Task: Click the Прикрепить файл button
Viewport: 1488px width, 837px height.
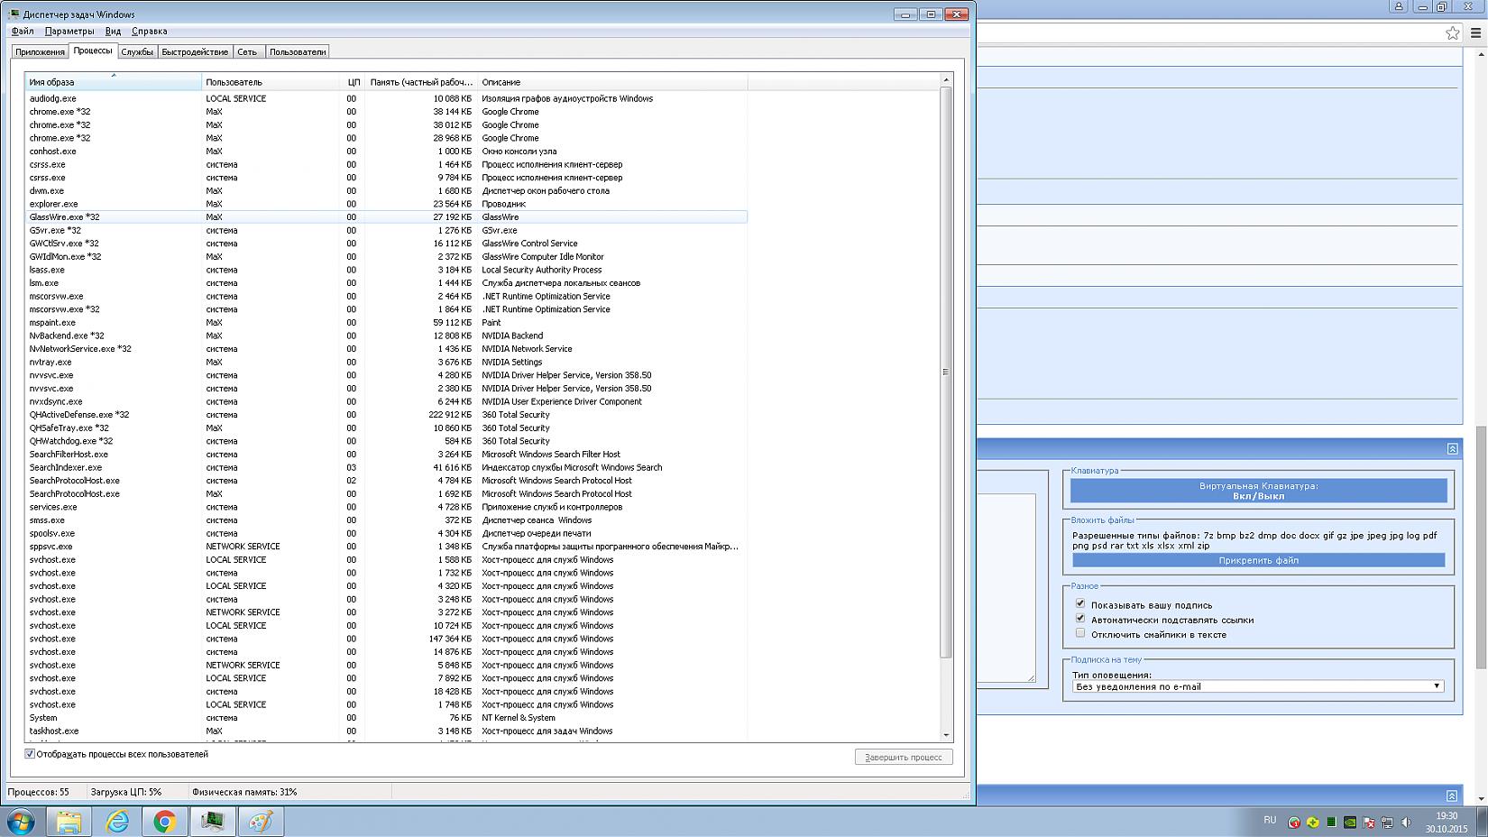Action: pos(1258,560)
